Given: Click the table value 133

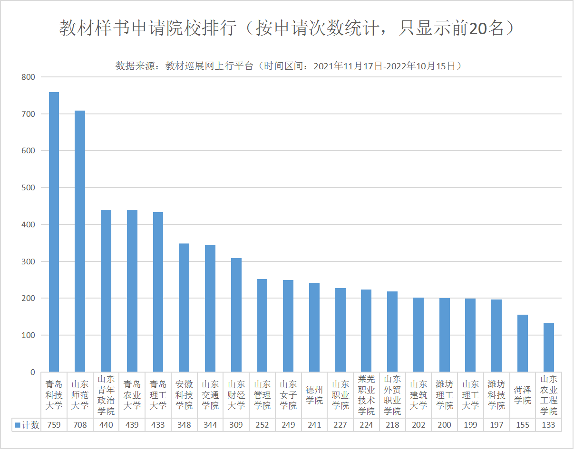Looking at the screenshot, I should 548,425.
